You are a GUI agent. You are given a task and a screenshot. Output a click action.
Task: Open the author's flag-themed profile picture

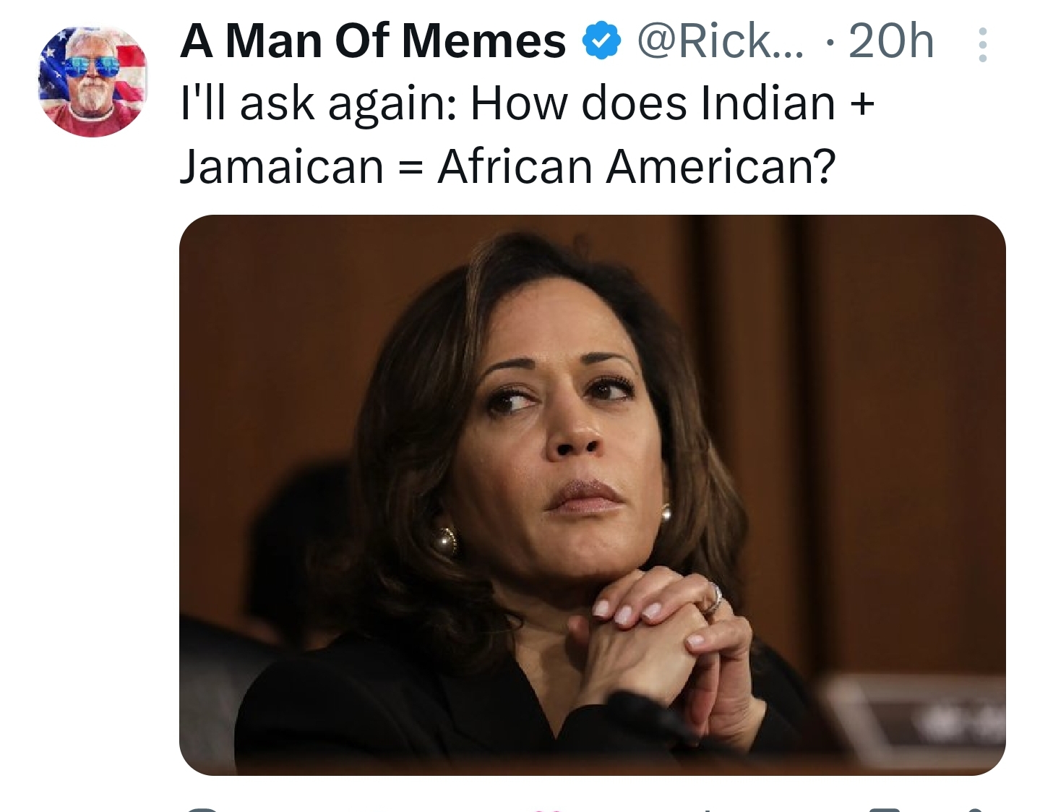click(92, 81)
